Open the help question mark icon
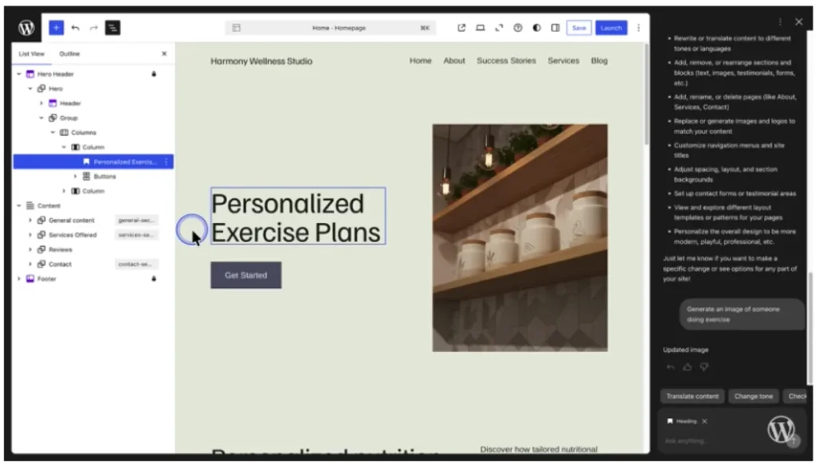This screenshot has height=465, width=816. tap(518, 28)
